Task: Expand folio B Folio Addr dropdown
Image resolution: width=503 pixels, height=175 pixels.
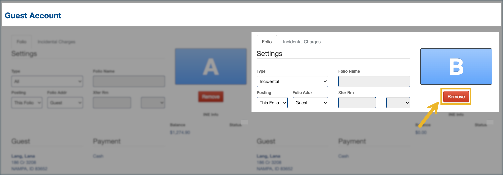Action: point(310,103)
